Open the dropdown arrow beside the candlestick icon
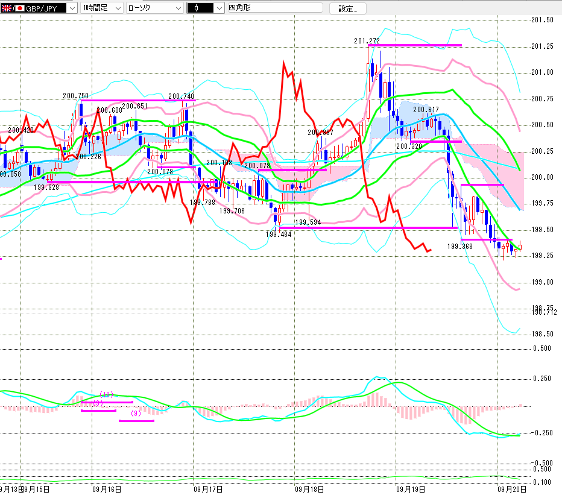This screenshot has width=562, height=495. [218, 8]
